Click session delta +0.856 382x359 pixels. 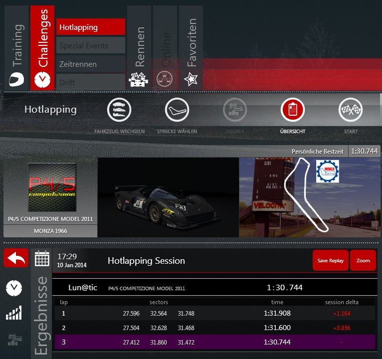342,328
